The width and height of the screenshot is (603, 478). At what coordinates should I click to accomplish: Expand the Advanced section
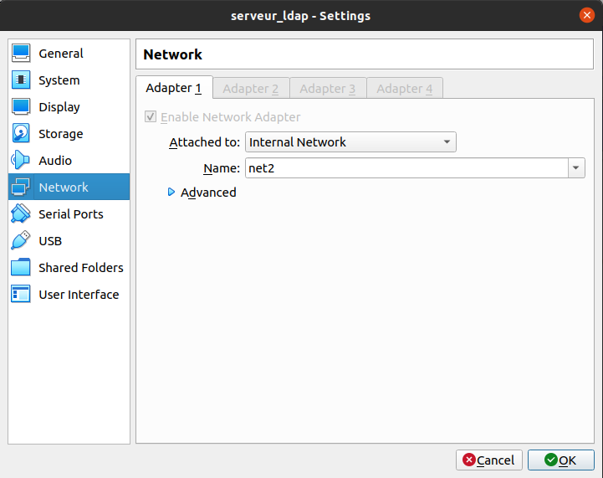pos(172,193)
